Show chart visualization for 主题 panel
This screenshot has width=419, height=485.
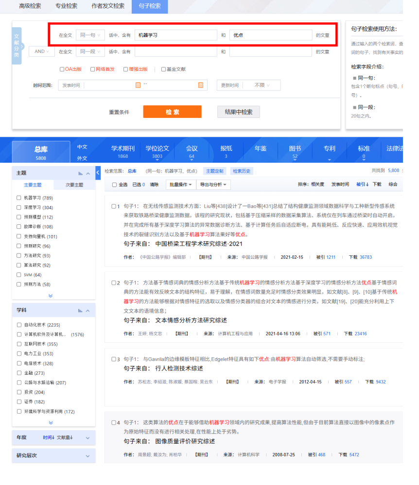(x=81, y=173)
